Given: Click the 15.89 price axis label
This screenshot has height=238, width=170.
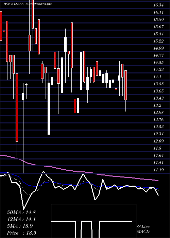Looking at the screenshot, I should pos(158,20).
